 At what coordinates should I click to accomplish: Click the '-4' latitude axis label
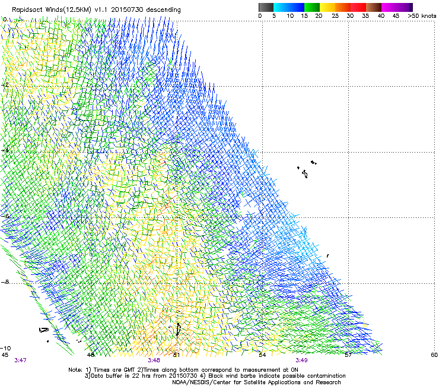point(5,150)
